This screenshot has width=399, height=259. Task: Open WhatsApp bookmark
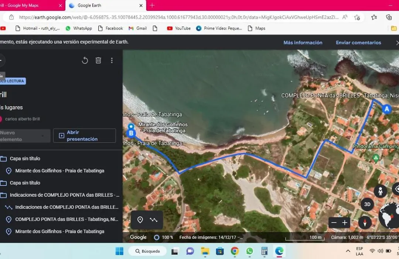[x=79, y=28]
